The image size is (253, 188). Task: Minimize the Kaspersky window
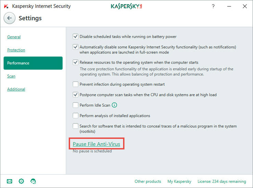coord(229,6)
